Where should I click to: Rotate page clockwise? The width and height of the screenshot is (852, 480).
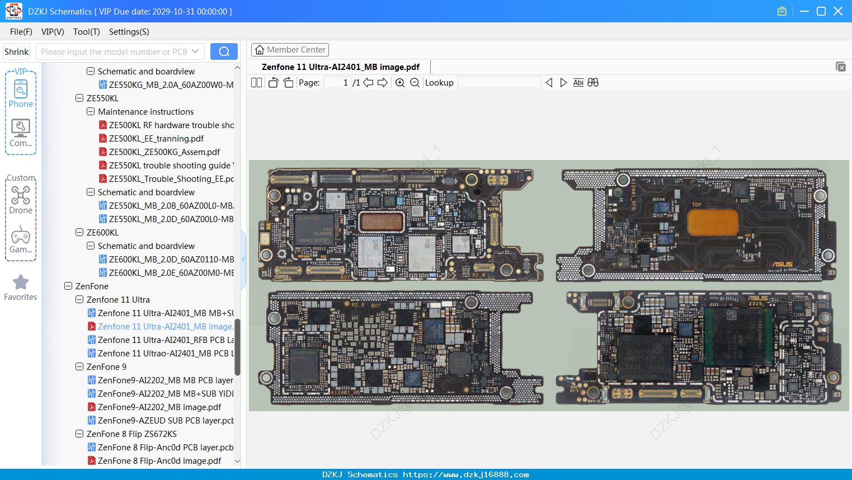tap(288, 83)
